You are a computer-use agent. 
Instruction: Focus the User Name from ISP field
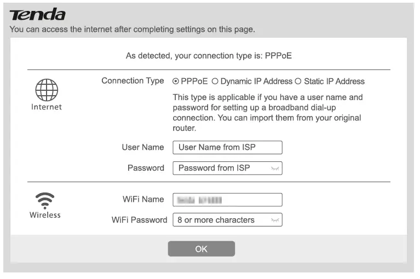click(x=227, y=147)
